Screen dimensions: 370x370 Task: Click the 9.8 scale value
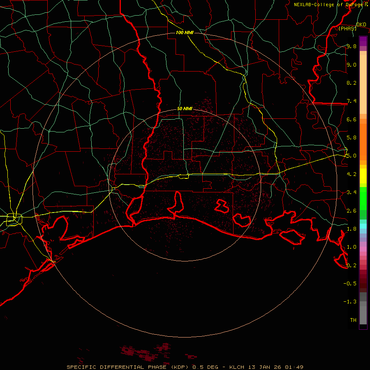pyautogui.click(x=351, y=46)
